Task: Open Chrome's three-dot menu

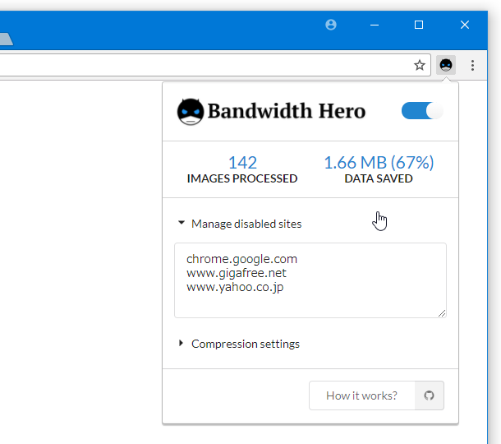Action: tap(472, 65)
